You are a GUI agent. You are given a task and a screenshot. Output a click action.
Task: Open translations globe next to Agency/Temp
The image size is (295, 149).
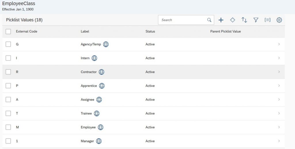[x=106, y=44]
